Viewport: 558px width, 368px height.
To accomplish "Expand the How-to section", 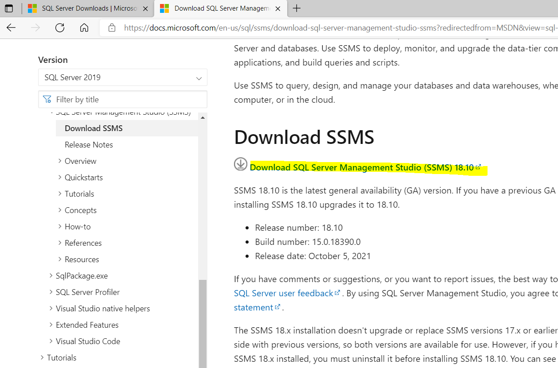I will [x=60, y=227].
